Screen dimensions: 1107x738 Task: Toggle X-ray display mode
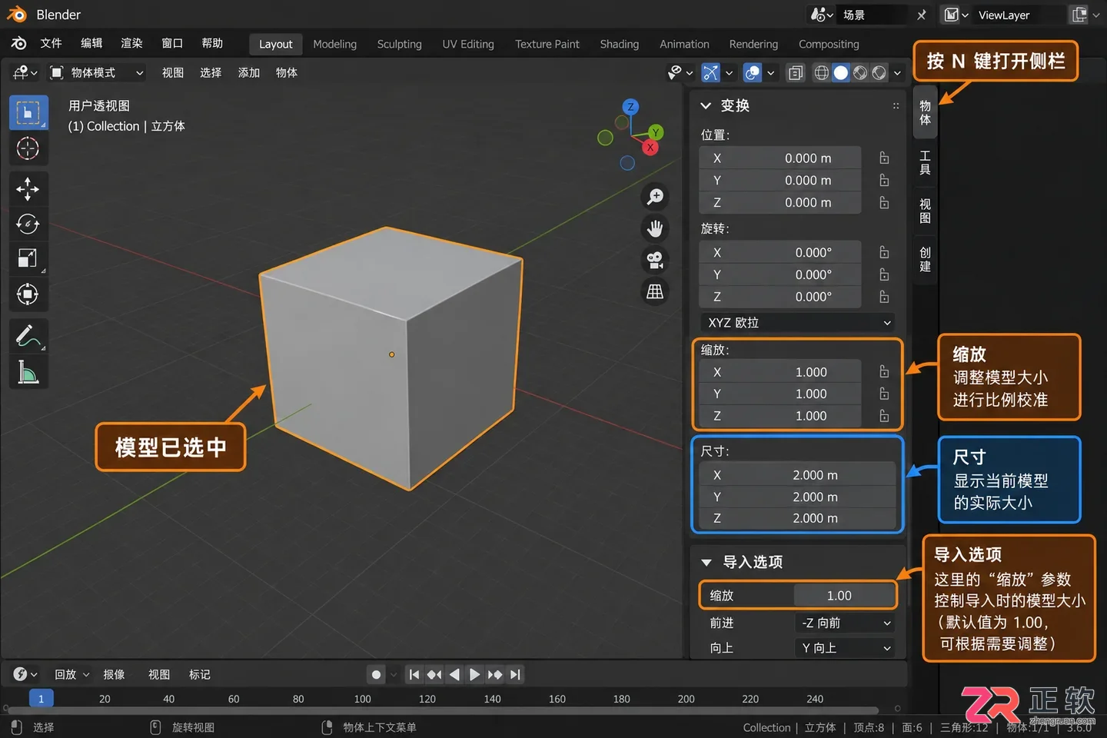tap(796, 73)
